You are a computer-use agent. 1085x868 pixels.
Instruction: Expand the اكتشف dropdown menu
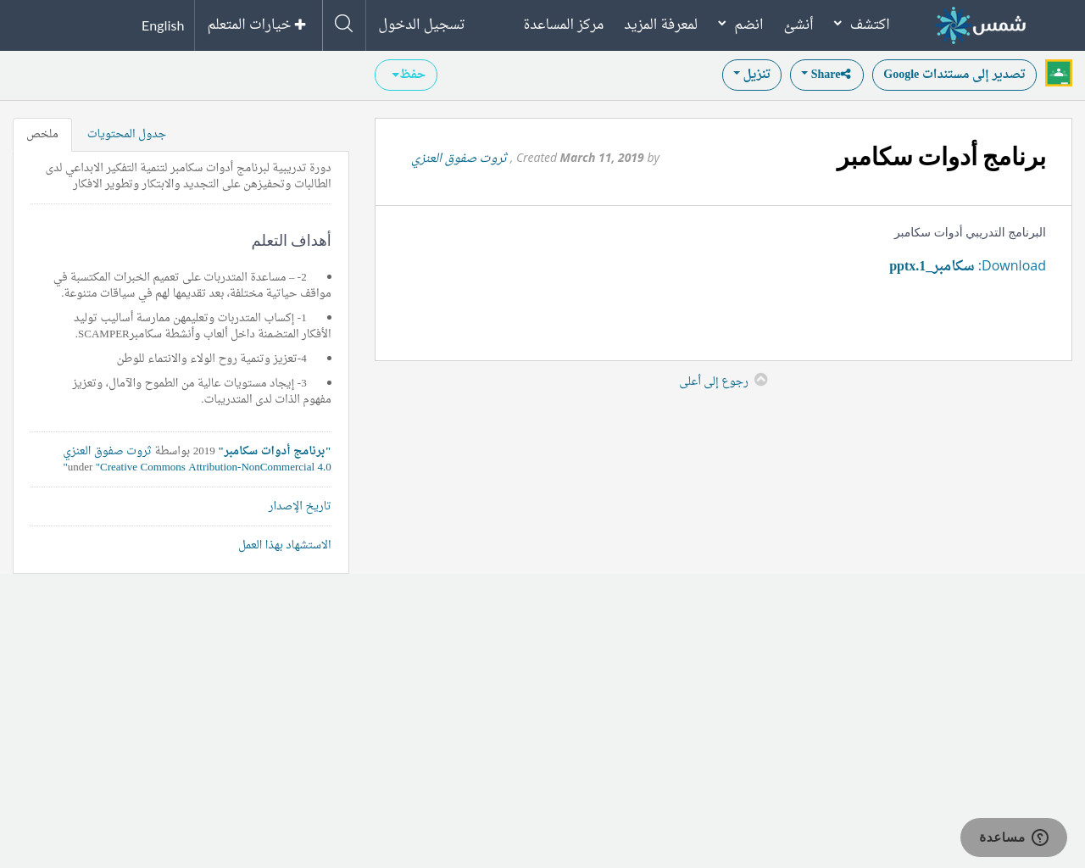[863, 24]
